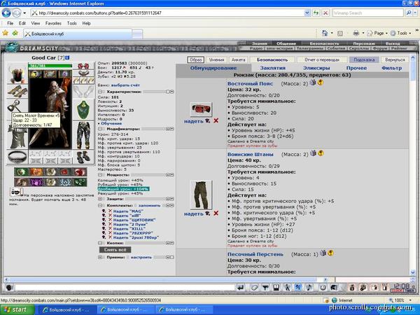
Task: Click the Отчет о переводах button
Action: 322,59
